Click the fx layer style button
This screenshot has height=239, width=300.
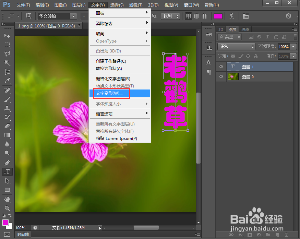click(x=241, y=235)
